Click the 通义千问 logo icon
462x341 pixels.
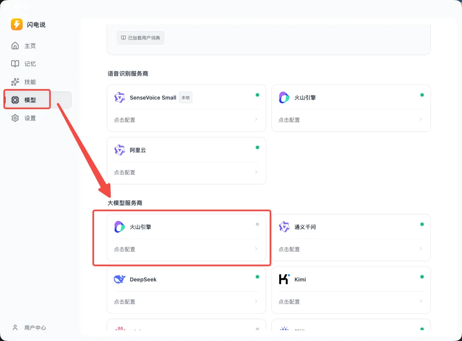[284, 227]
